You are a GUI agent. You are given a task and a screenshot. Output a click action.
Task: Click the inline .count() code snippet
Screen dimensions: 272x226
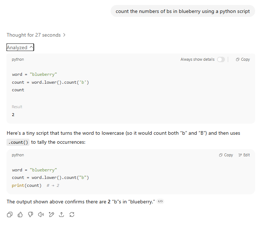(18, 142)
